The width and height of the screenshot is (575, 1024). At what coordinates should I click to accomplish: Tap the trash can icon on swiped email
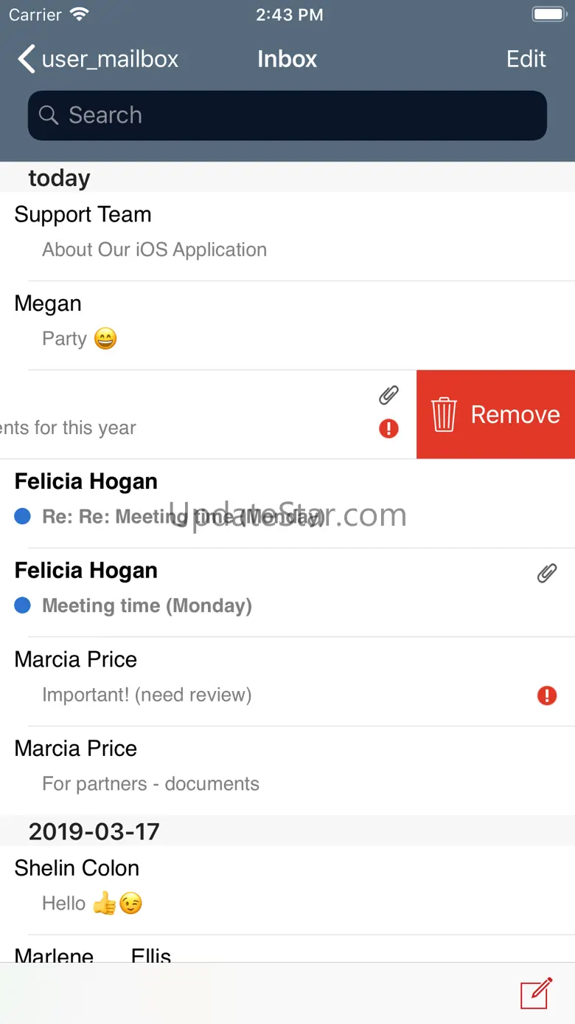444,414
